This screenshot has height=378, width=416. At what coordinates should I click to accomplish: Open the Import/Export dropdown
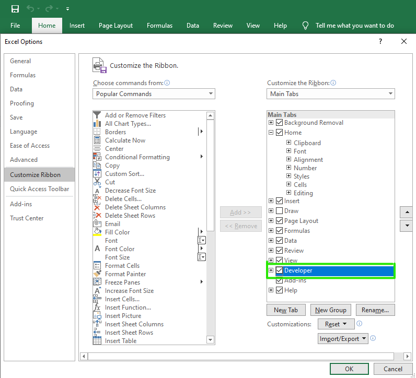coord(343,339)
